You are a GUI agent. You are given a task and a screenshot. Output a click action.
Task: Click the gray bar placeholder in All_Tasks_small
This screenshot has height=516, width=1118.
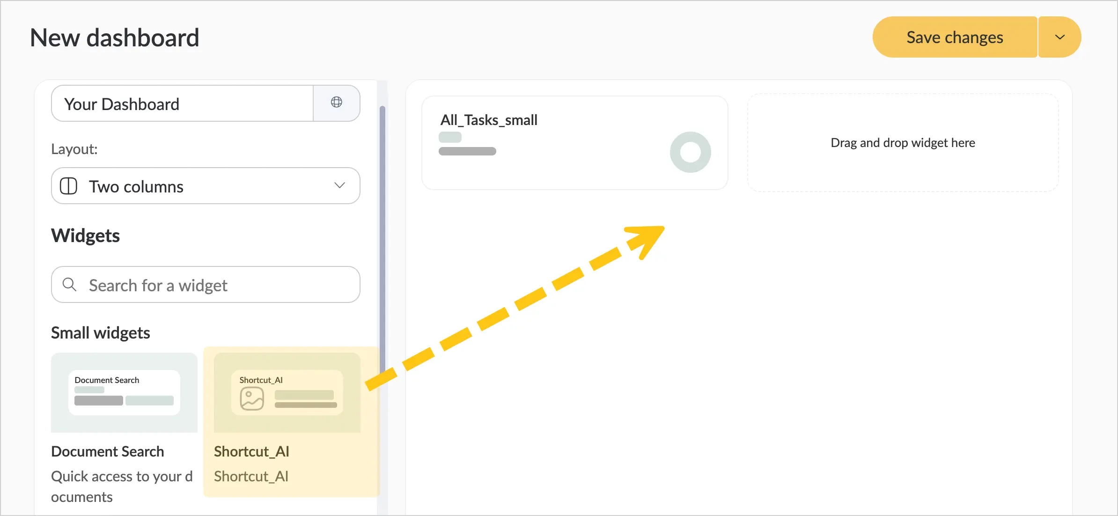[x=467, y=151]
